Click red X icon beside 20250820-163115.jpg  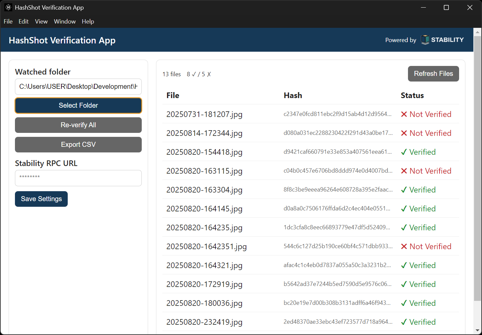tap(404, 171)
